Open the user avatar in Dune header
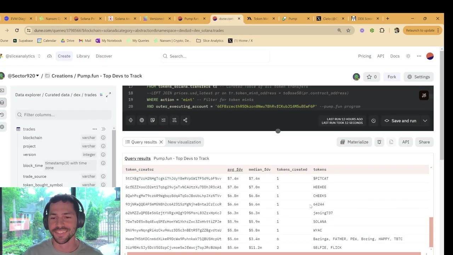The image size is (453, 255). [430, 56]
